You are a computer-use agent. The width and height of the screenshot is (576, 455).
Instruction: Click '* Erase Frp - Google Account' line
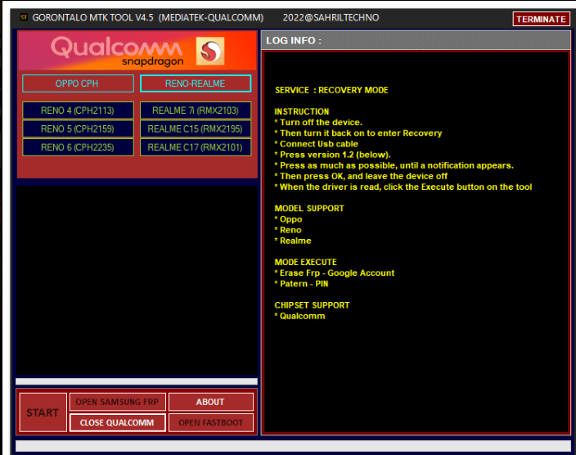(335, 273)
